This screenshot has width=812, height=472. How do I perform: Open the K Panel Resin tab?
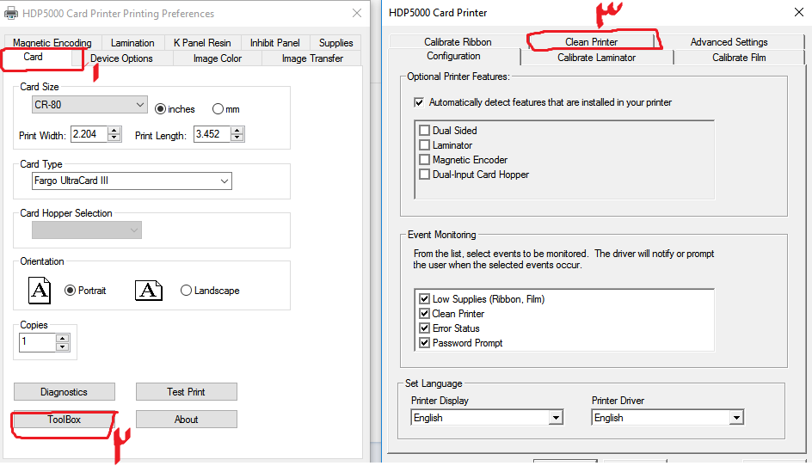coord(202,43)
